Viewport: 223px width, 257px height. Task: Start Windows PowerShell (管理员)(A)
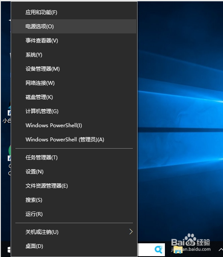point(74,140)
